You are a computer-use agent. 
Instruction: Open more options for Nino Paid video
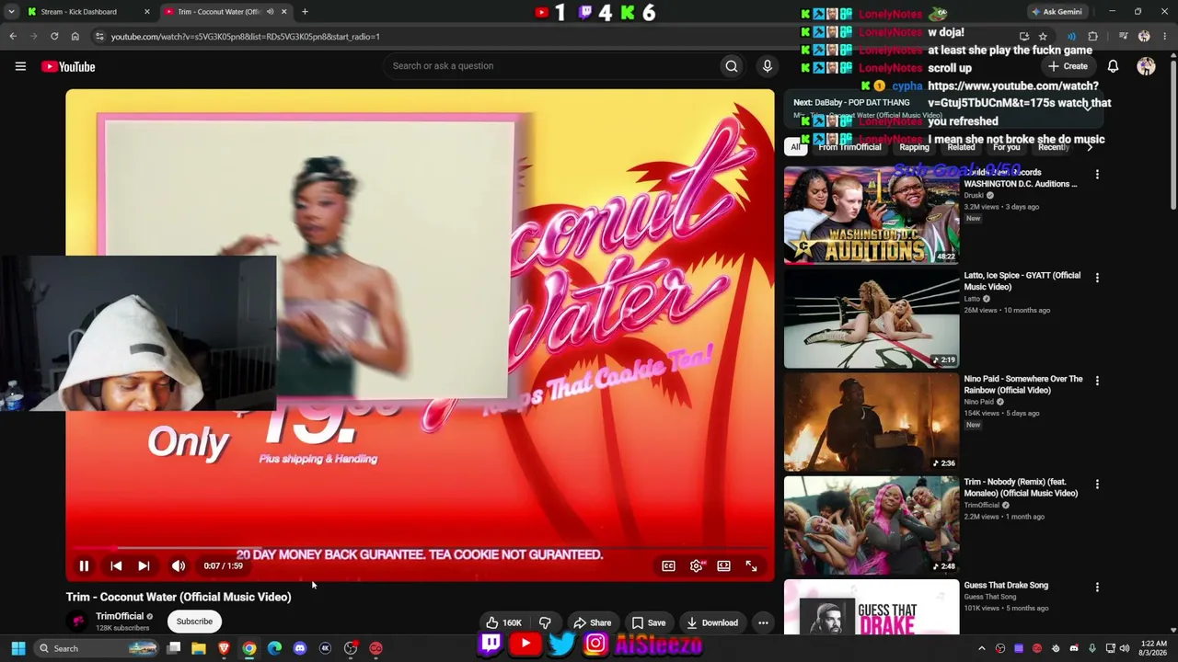click(x=1097, y=380)
